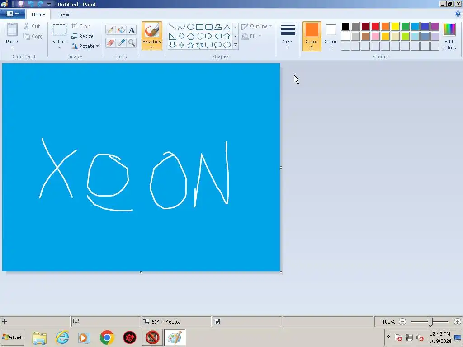Screen dimensions: 463x347
Task: Choose the Pentagon shape
Action: [191, 36]
